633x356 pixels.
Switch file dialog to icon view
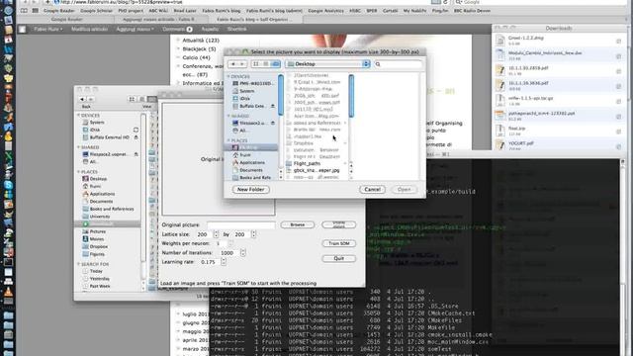pos(256,64)
